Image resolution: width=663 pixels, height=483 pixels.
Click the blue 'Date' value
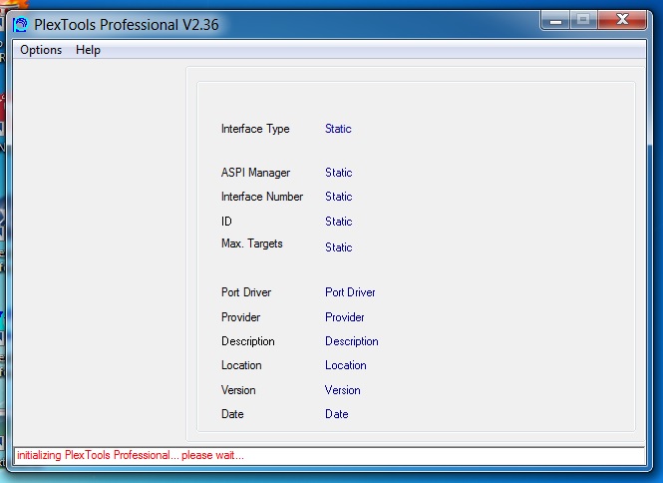tap(337, 414)
